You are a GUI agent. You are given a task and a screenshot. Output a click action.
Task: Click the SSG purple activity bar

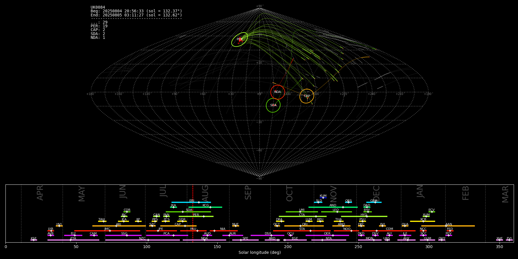click(123, 235)
